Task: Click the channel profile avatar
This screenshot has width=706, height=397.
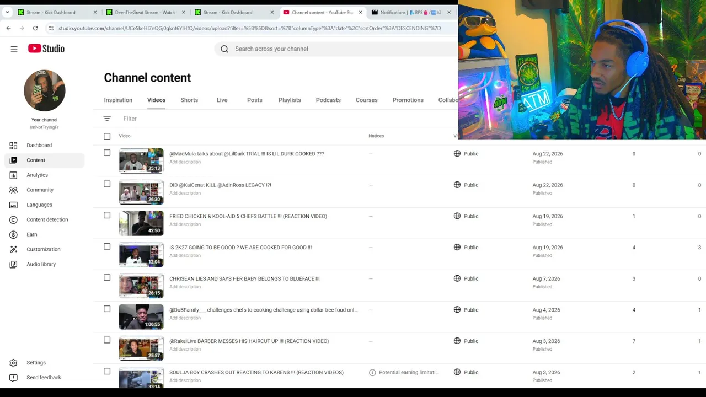Action: [45, 90]
